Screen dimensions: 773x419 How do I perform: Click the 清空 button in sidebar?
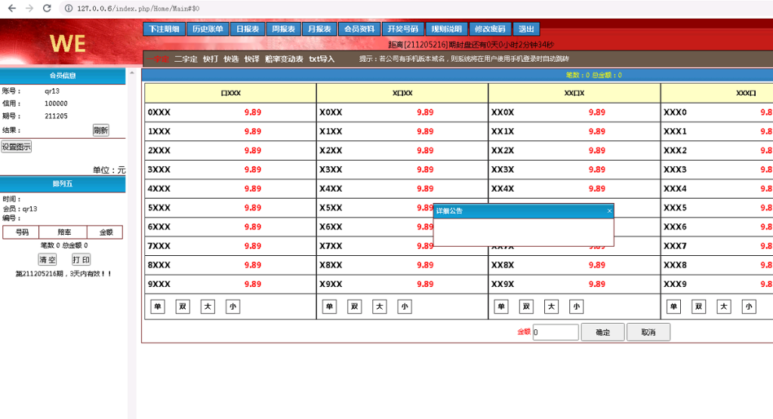coord(48,260)
